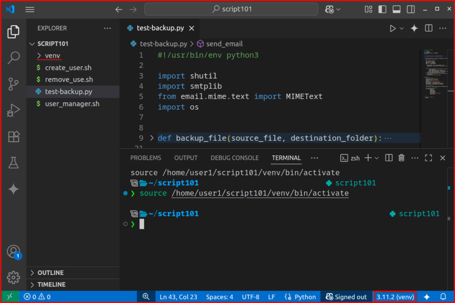Select the TERMINAL tab

[x=286, y=158]
